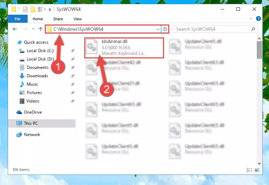
Task: Select Network in the navigation pane
Action: tap(28, 135)
